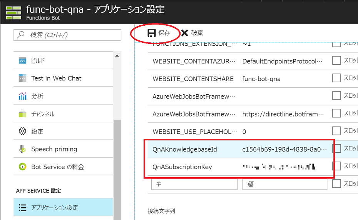Open ビルド menu item

tap(63, 61)
